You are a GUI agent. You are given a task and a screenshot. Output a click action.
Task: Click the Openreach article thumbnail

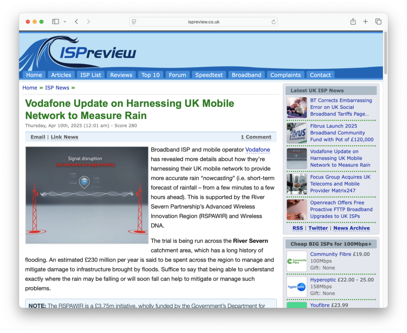[297, 210]
